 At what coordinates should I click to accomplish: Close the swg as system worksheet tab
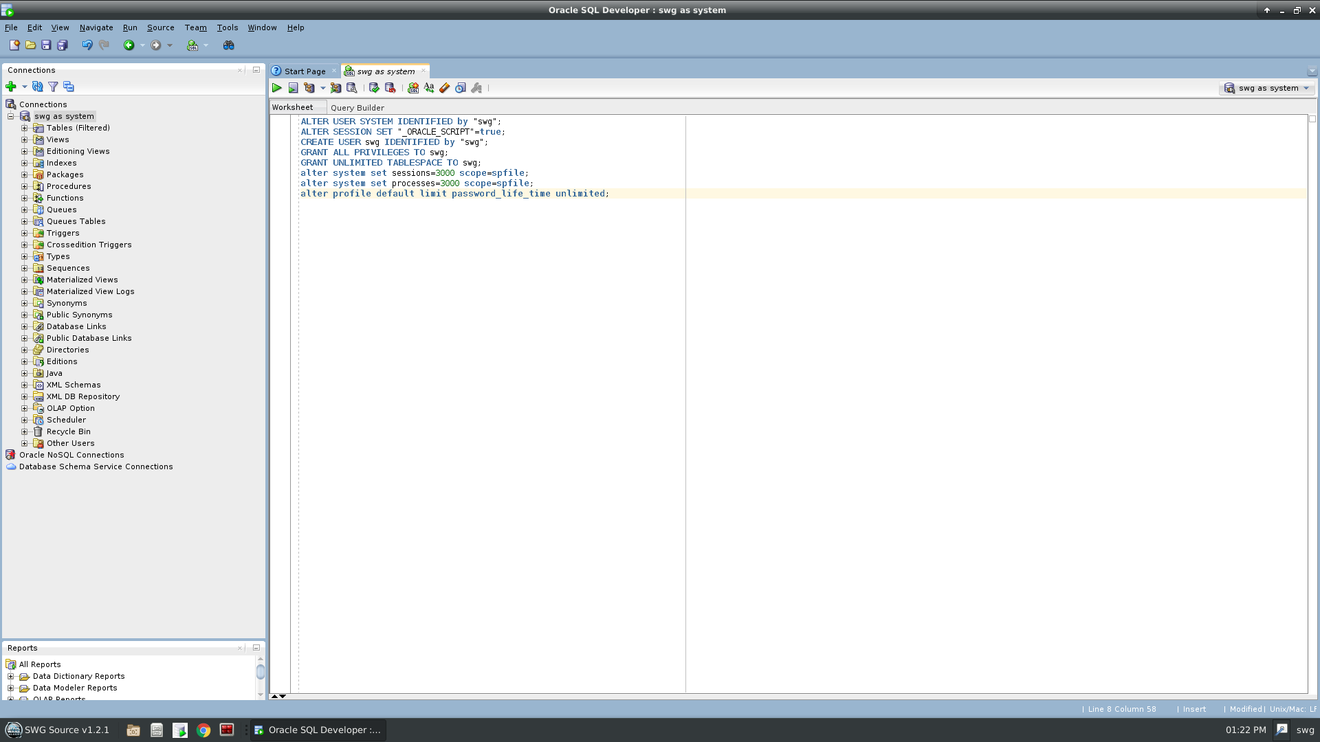tap(423, 71)
